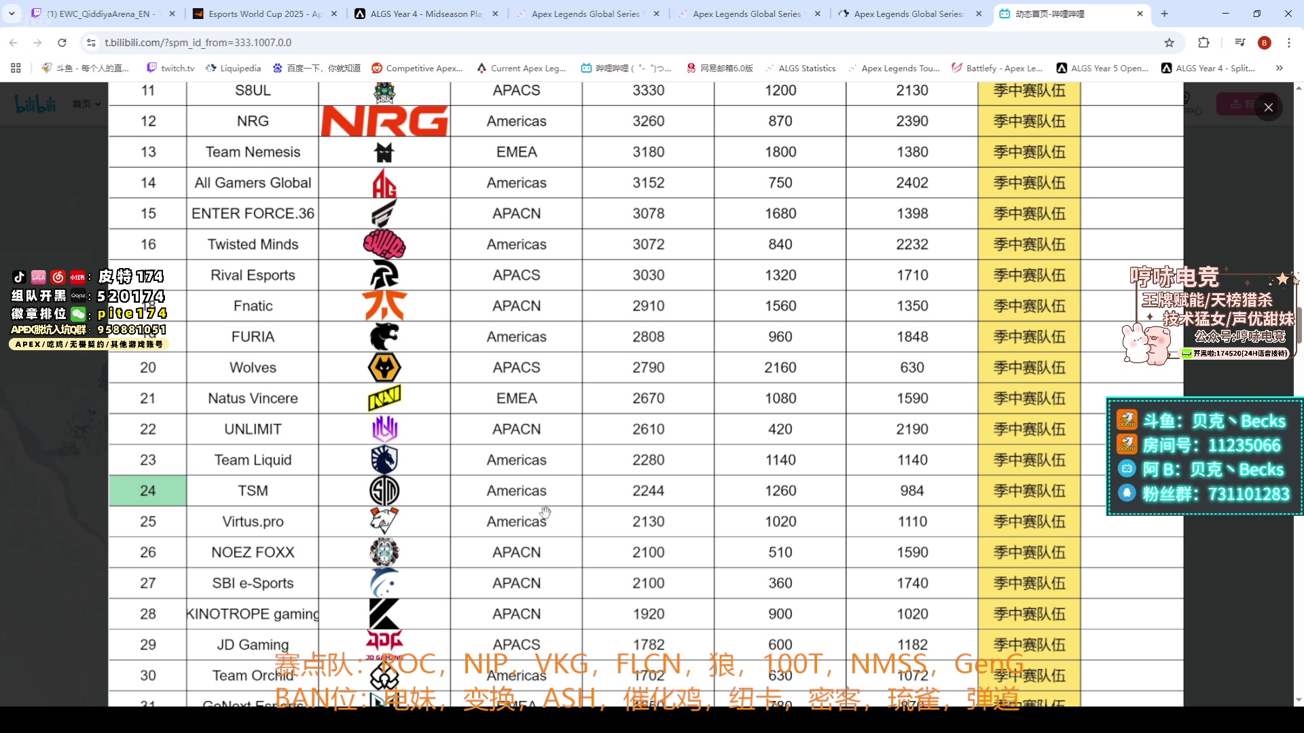The width and height of the screenshot is (1304, 733).
Task: Open the media control icon in toolbar
Action: point(1239,43)
